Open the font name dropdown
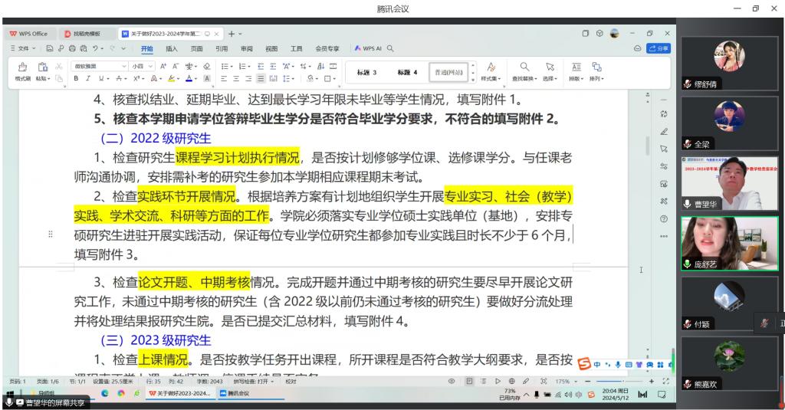This screenshot has height=410, width=785. click(124, 66)
